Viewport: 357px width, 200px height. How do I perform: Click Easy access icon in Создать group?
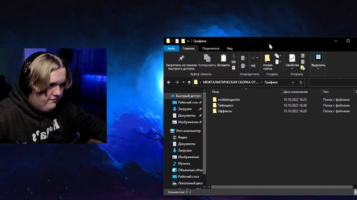pyautogui.click(x=277, y=62)
